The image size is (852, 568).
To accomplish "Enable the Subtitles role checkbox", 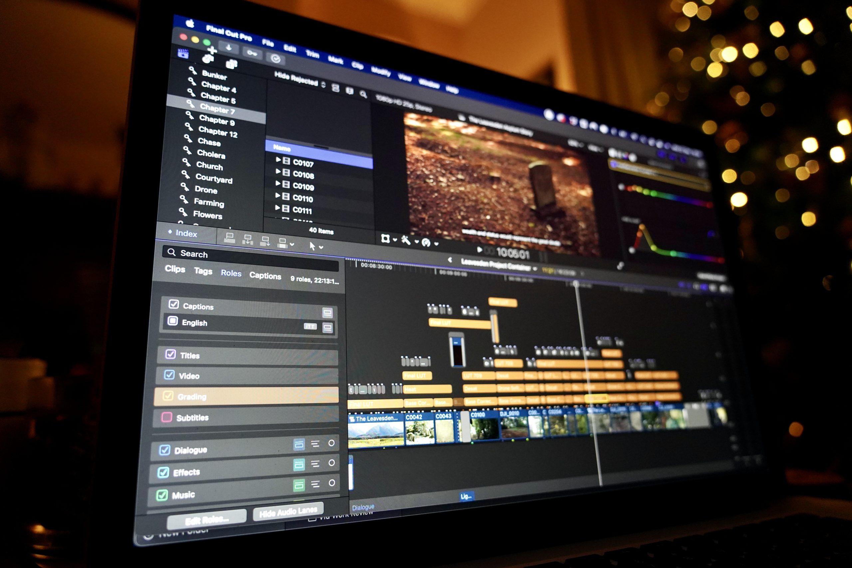I will point(167,417).
